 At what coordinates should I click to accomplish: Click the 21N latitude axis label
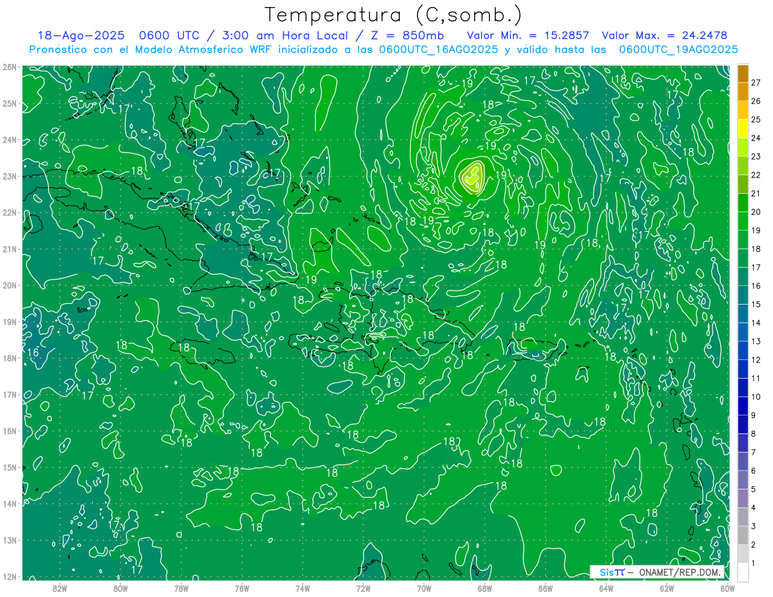[x=10, y=249]
